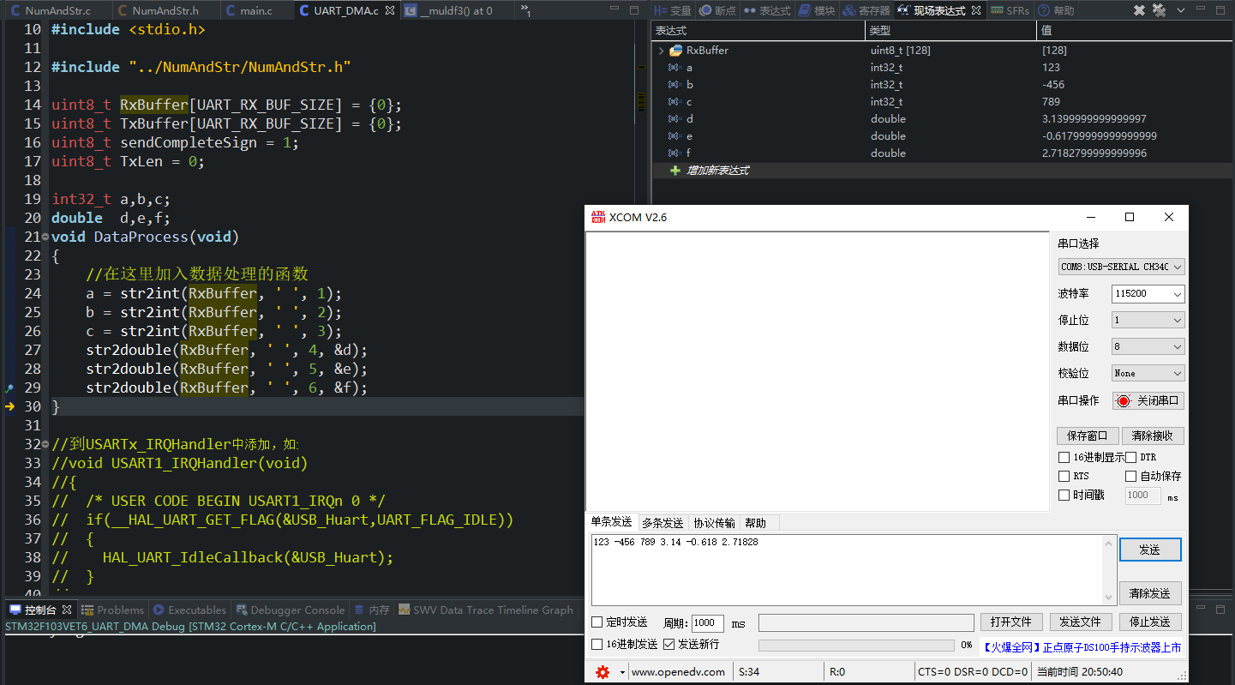1235x685 pixels.
Task: Click the 打开文件 open file button
Action: 1011,622
